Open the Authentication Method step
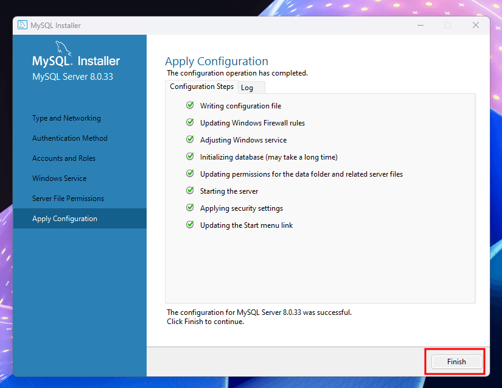This screenshot has height=388, width=502. click(70, 138)
